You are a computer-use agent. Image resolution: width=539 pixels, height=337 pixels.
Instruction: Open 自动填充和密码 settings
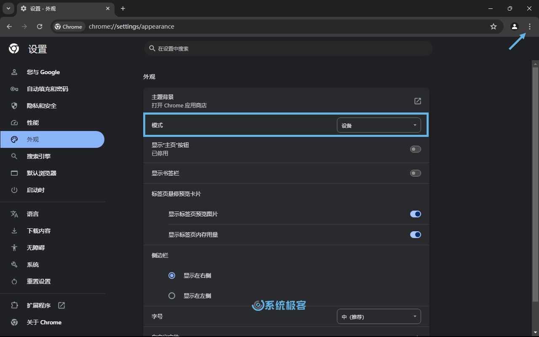coord(52,89)
